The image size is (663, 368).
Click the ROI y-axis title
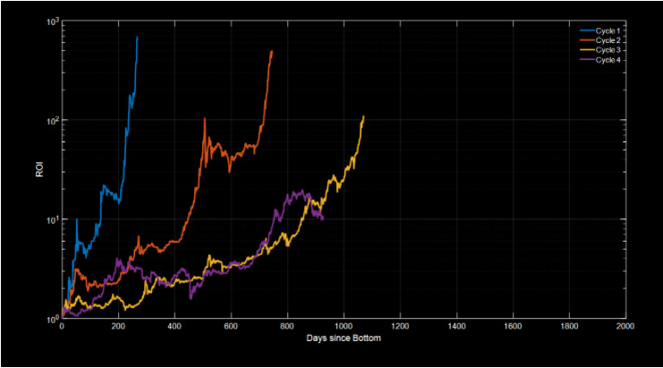click(39, 169)
